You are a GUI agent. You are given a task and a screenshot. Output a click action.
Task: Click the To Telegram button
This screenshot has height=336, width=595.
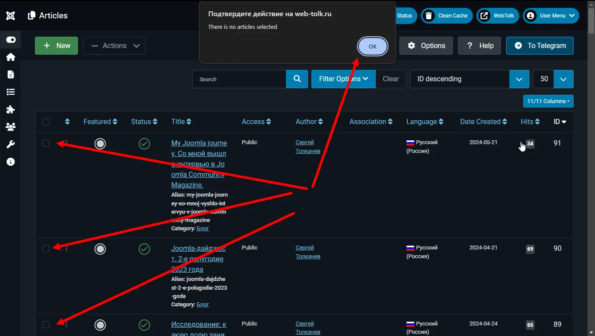(x=540, y=45)
